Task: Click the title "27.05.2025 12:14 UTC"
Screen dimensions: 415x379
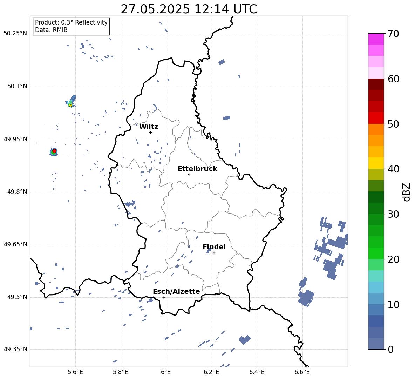Action: click(x=189, y=9)
